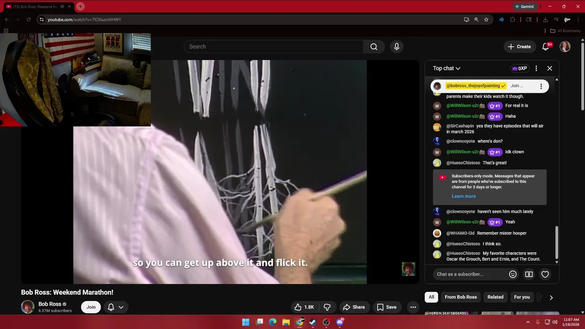Open the account avatar menu
This screenshot has width=585, height=329.
point(565,47)
